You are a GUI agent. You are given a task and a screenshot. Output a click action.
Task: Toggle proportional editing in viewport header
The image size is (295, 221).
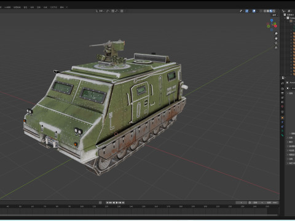pyautogui.click(x=122, y=11)
